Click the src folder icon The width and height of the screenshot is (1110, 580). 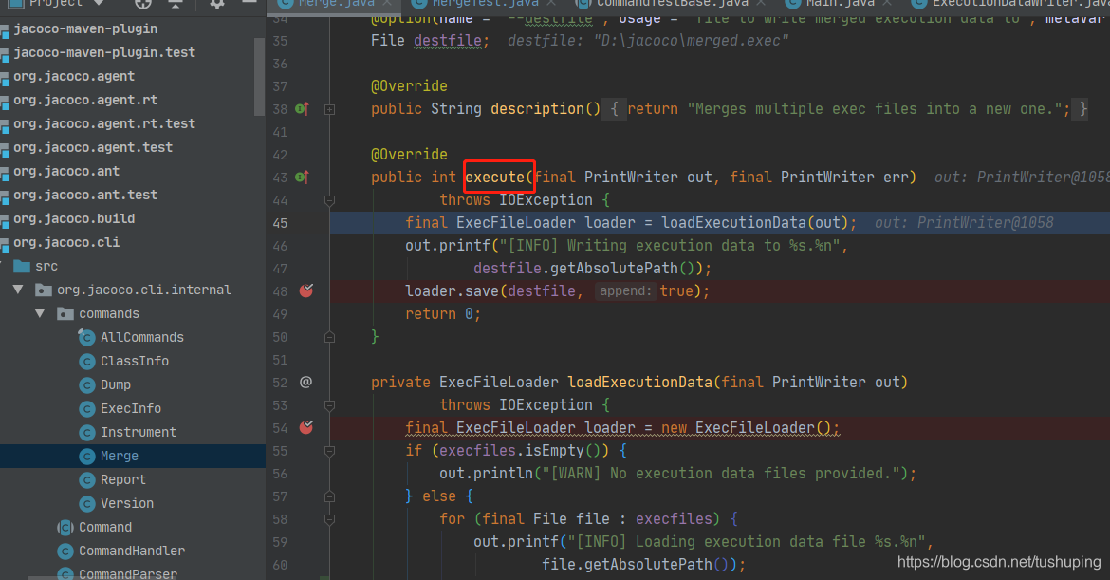(21, 267)
